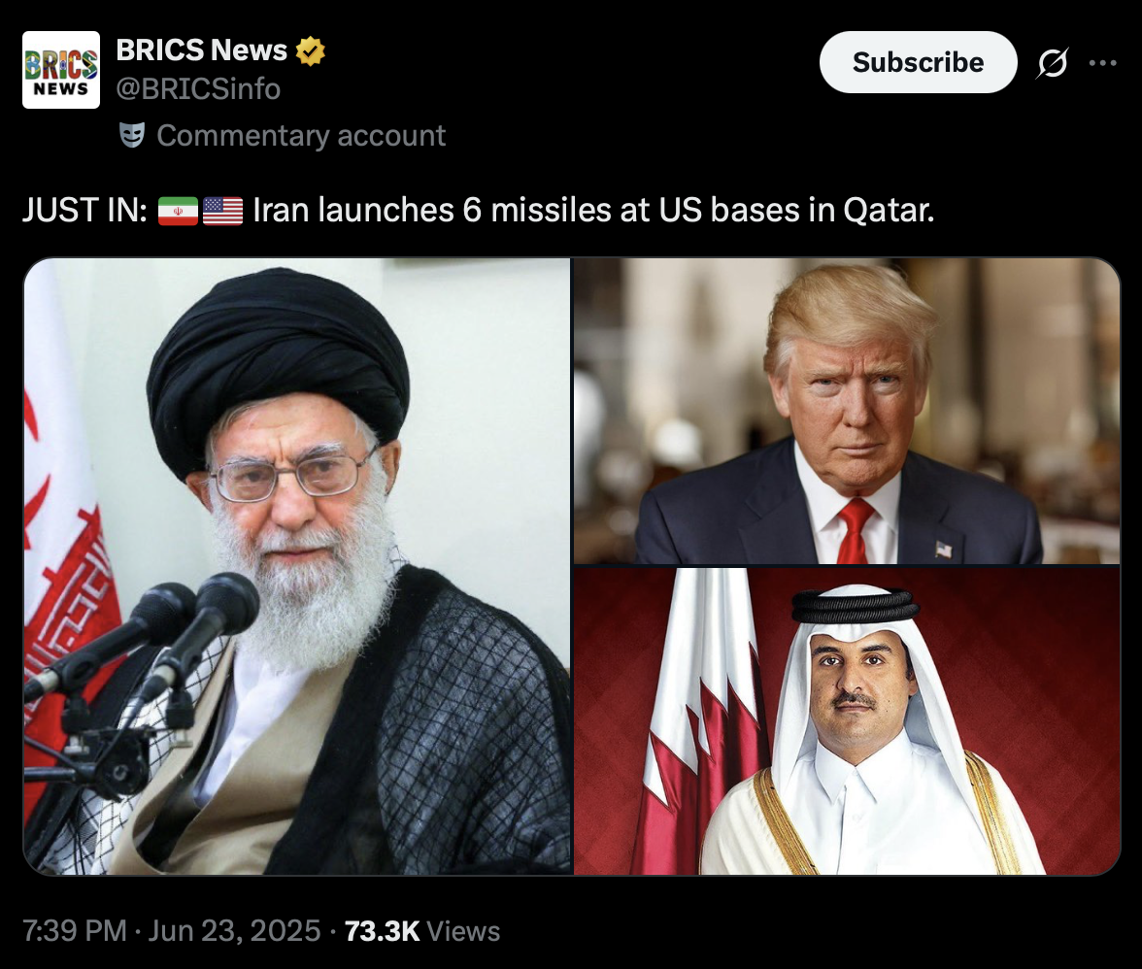The image size is (1142, 969).
Task: Open the photo of the black-turbaned man
Action: click(297, 566)
